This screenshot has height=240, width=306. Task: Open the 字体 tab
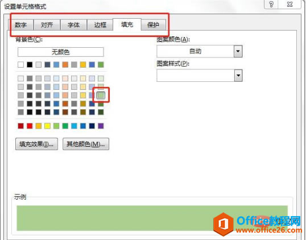point(73,25)
